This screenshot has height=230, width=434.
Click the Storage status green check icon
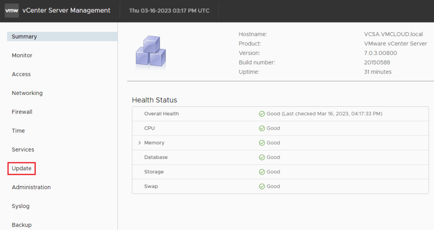[262, 172]
